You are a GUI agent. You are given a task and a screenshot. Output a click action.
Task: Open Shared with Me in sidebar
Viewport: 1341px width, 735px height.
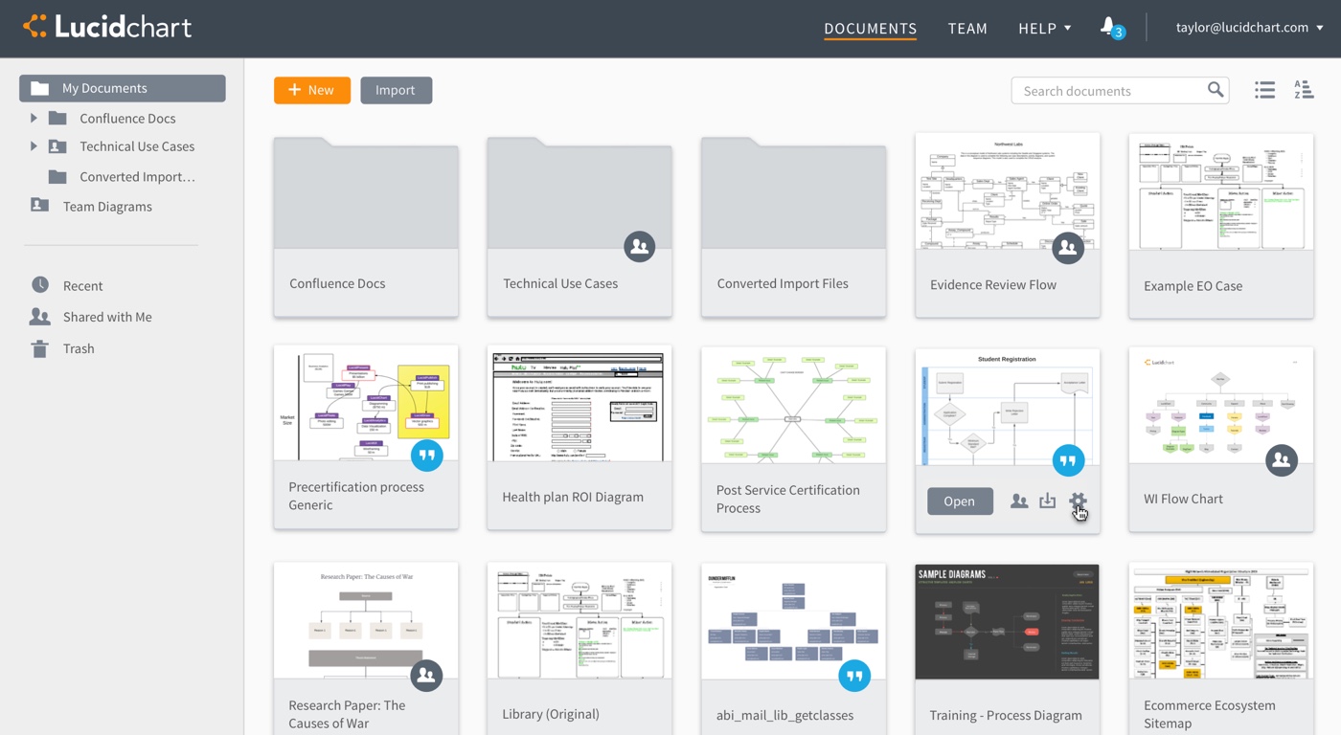107,317
